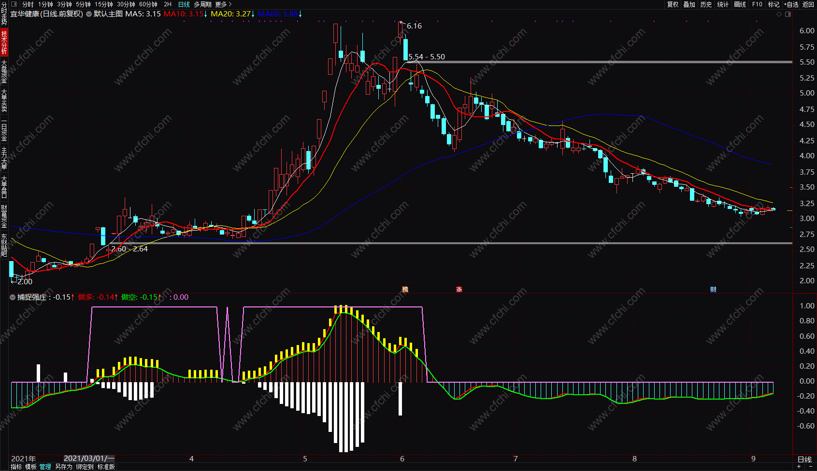Viewport: 817px width, 471px height.
Task: Click 另存为 save-as at bottom
Action: pyautogui.click(x=63, y=467)
